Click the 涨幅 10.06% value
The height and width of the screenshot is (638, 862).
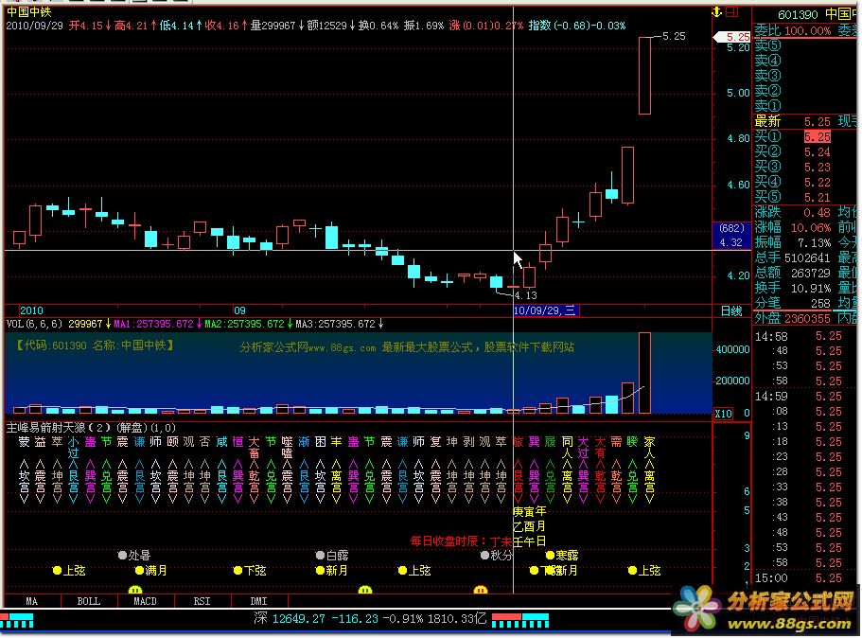[x=811, y=228]
